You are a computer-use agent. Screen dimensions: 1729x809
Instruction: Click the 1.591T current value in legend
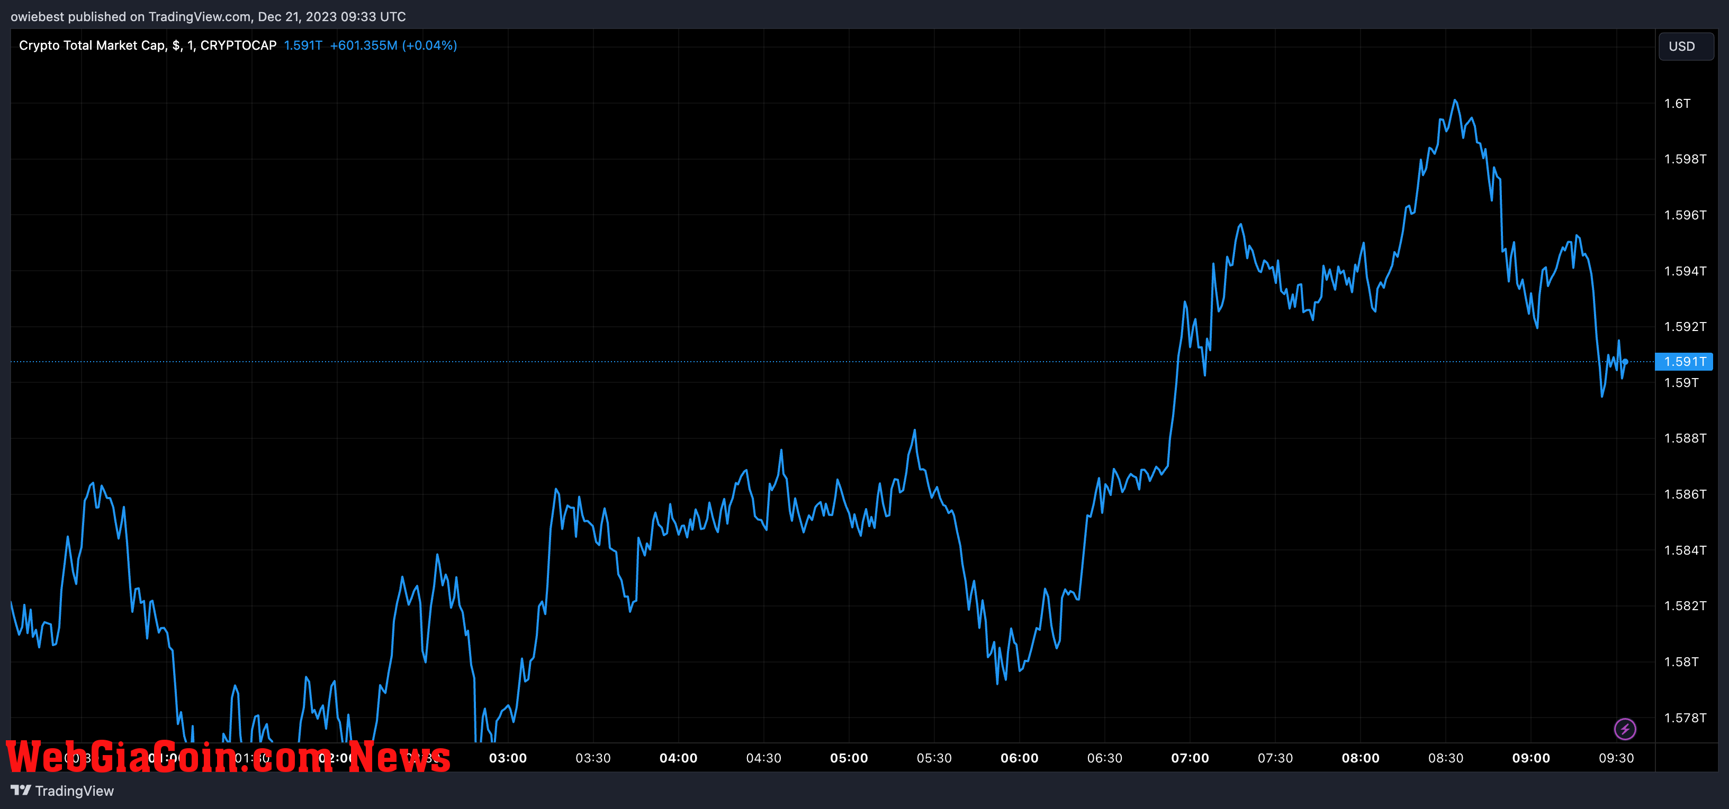[303, 45]
